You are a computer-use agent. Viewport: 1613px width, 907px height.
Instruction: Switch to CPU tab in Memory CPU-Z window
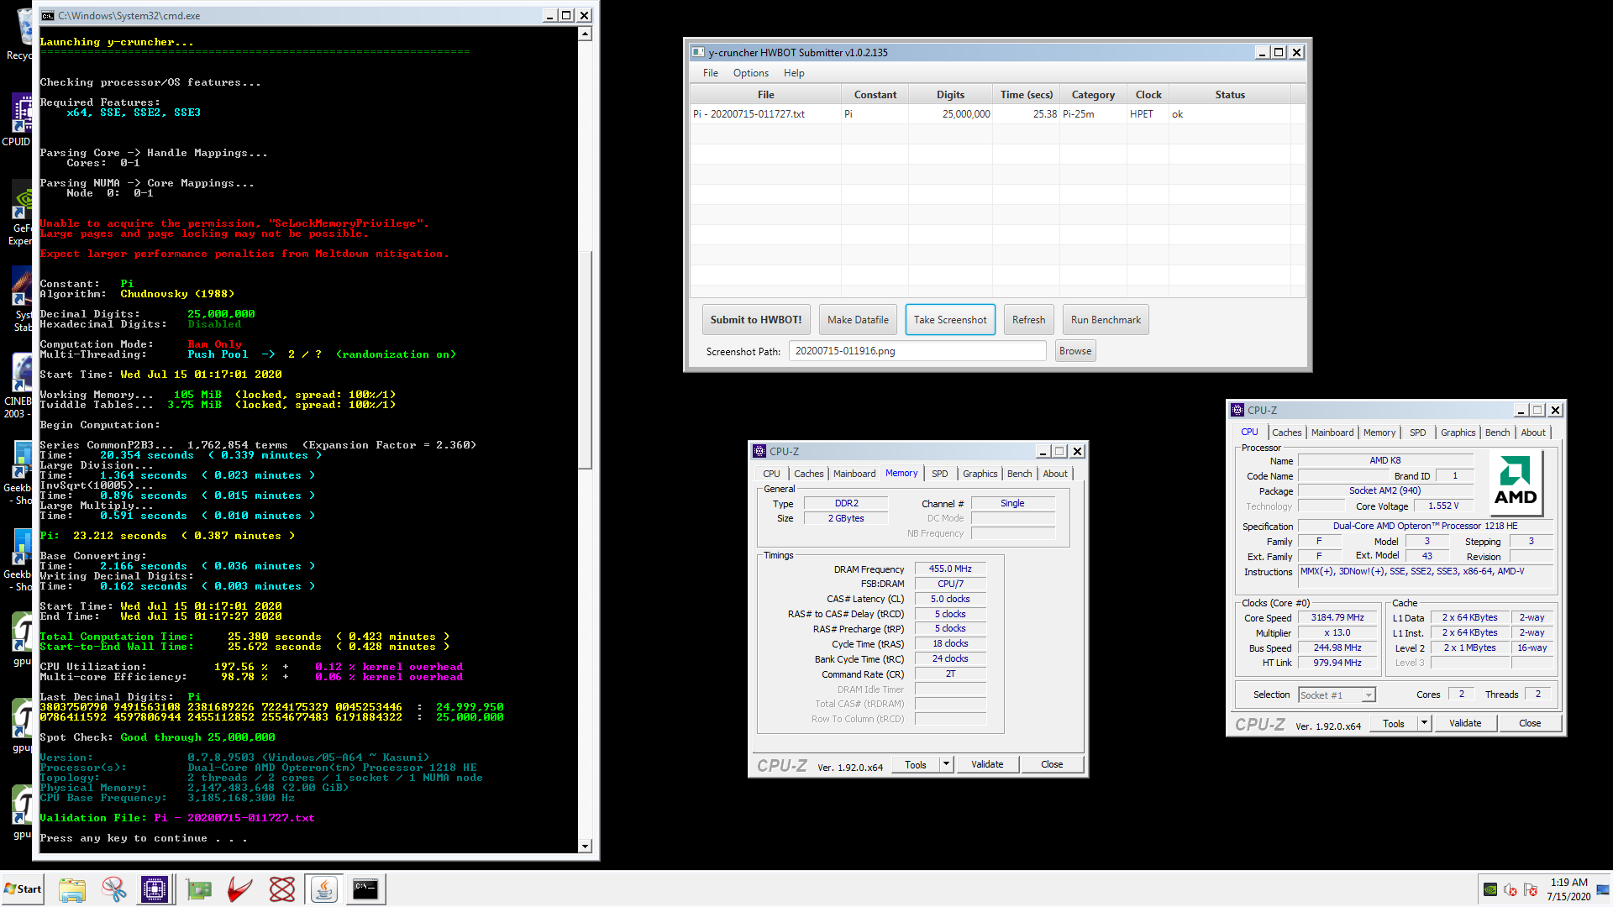pos(771,474)
